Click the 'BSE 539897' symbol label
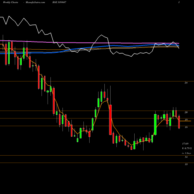The height and width of the screenshot is (194, 194). pos(59,2)
